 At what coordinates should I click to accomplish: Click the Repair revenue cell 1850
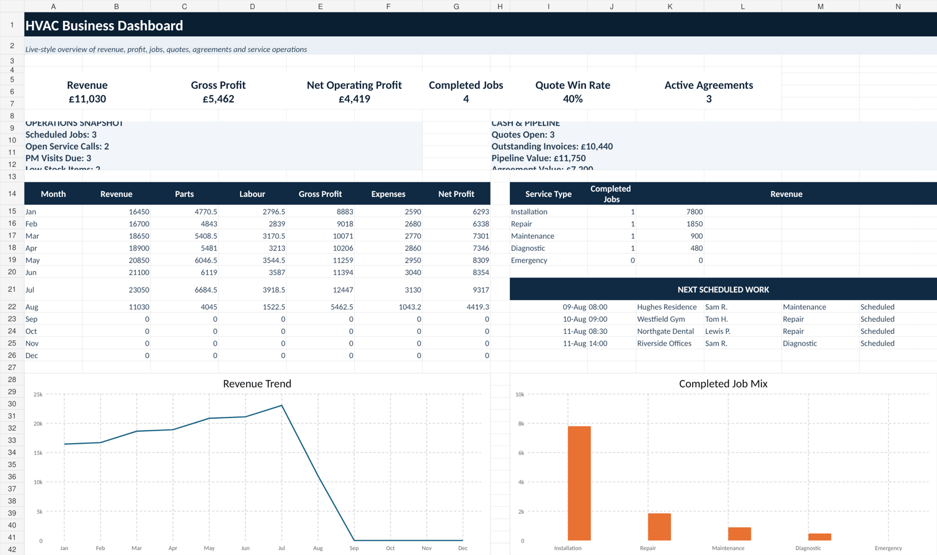(x=670, y=224)
